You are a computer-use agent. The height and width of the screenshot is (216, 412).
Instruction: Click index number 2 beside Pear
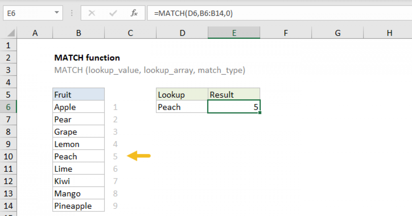pyautogui.click(x=115, y=120)
